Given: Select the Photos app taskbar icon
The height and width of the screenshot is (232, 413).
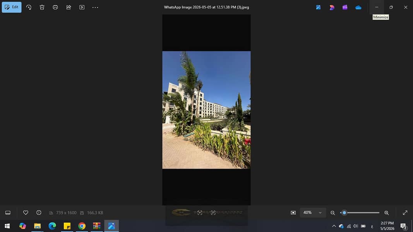Looking at the screenshot, I should 111,226.
